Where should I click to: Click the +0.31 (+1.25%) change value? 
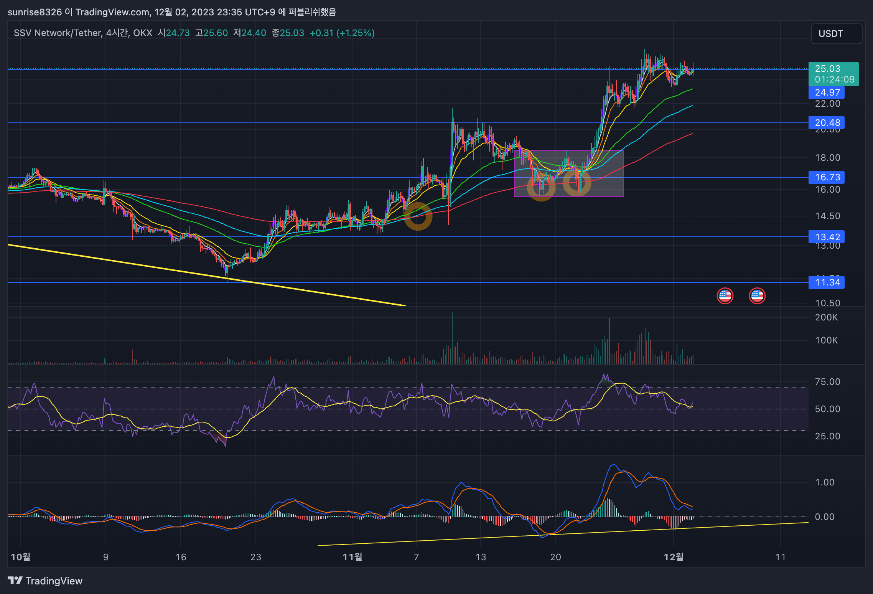[x=342, y=33]
